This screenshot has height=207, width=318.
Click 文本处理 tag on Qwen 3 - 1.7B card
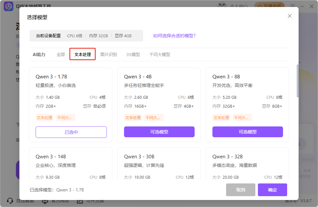point(45,118)
